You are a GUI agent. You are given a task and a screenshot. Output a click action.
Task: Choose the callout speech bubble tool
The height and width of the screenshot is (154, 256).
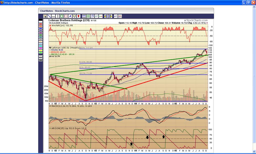74,16
